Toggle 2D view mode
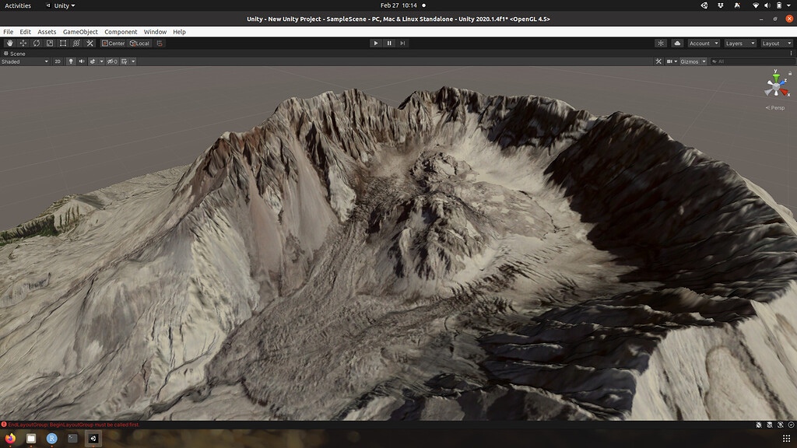 (x=58, y=61)
